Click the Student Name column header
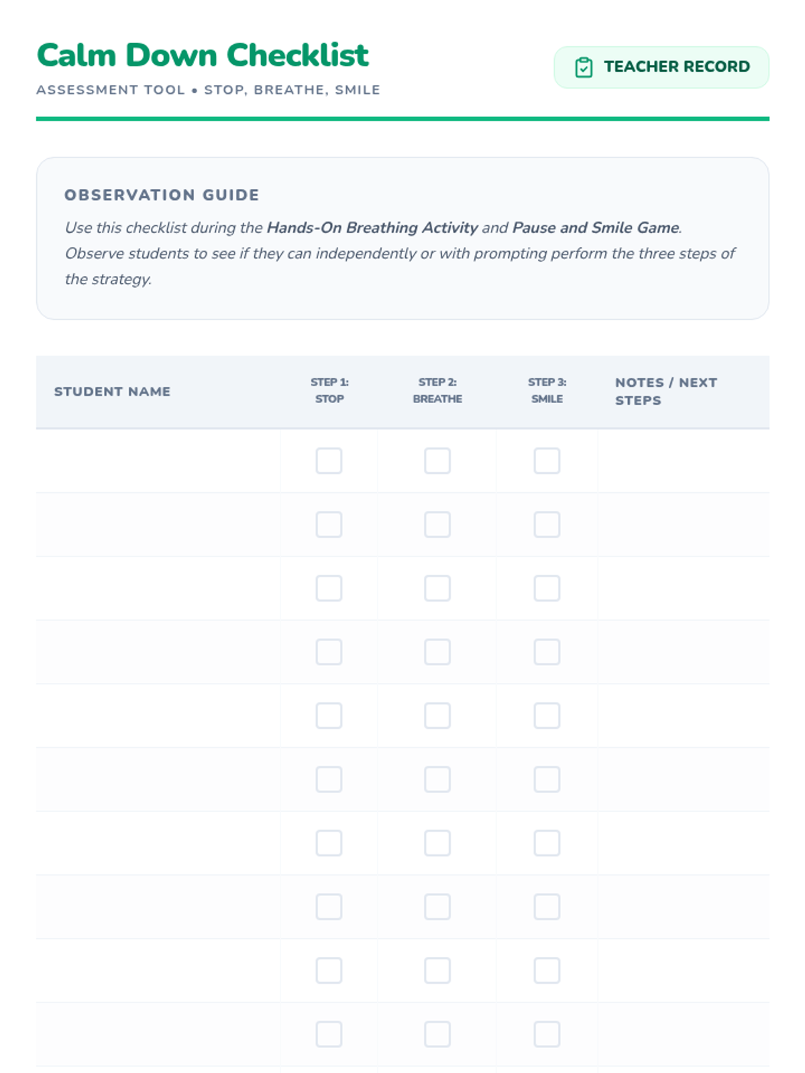Image resolution: width=805 pixels, height=1073 pixels. click(x=112, y=392)
